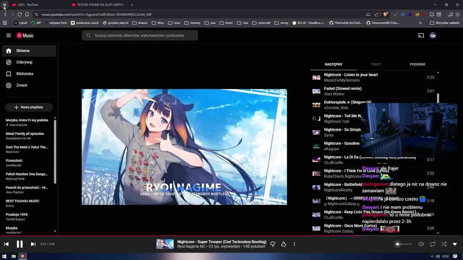
Task: Open finanse bookmarks folder
Action: point(140,23)
